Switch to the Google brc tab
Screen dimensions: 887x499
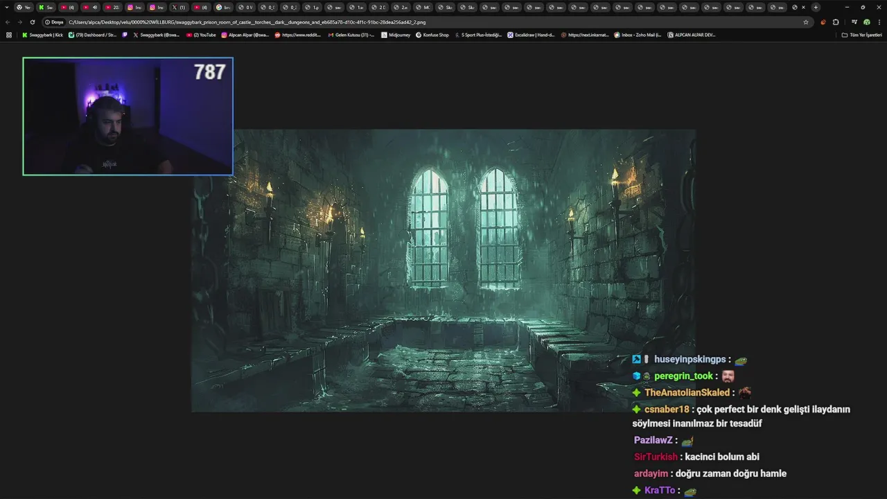click(x=223, y=7)
